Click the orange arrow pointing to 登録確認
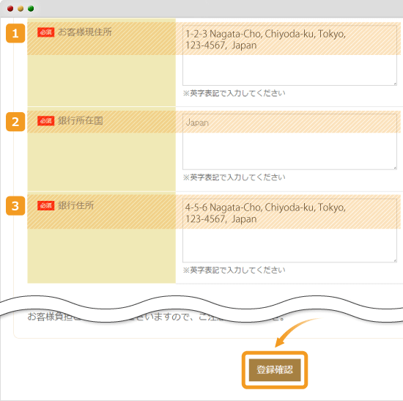403x401 pixels. point(295,332)
